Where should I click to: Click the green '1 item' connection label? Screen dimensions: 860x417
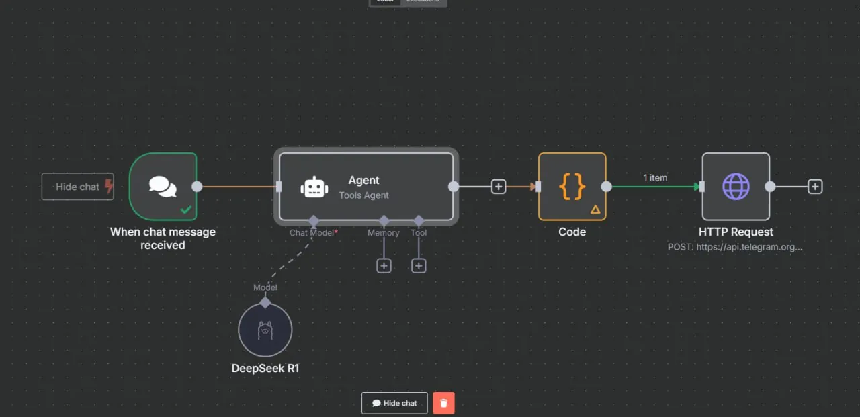click(655, 178)
